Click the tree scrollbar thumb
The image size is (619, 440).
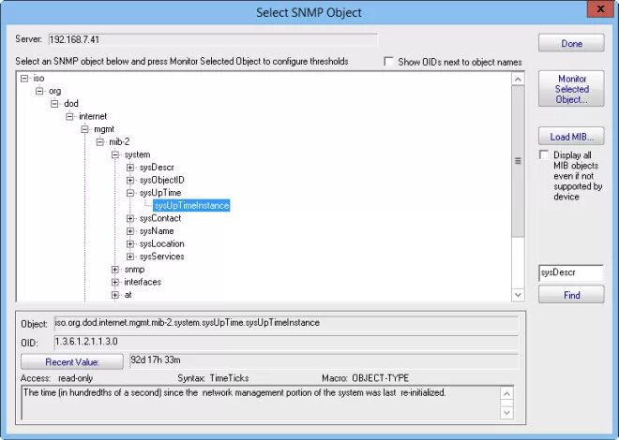[518, 161]
